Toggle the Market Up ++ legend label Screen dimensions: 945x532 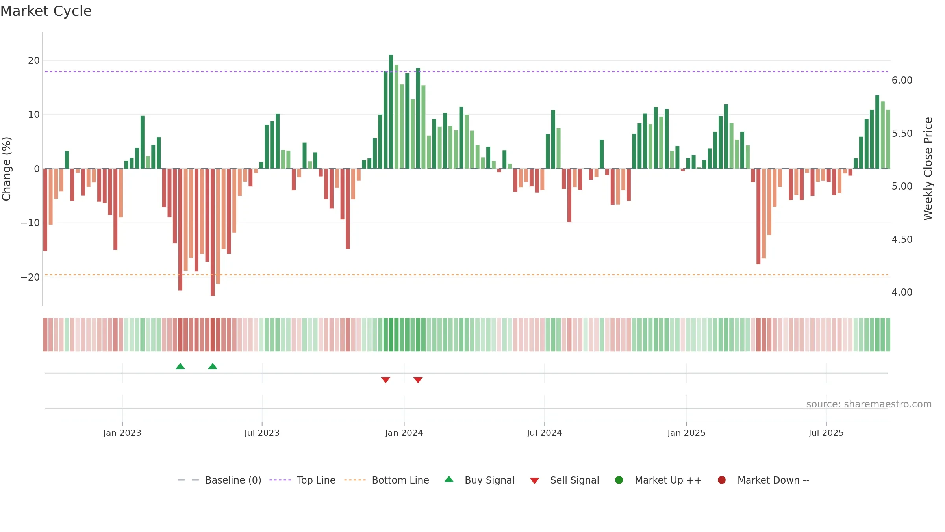(x=668, y=480)
